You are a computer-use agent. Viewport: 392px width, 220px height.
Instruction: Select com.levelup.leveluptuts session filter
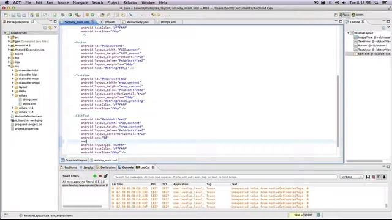click(x=85, y=185)
